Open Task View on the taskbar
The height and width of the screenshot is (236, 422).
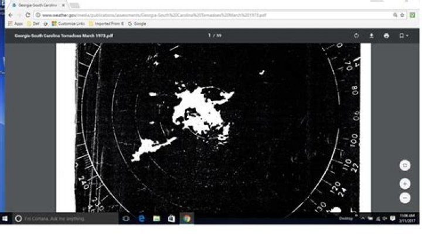tap(126, 218)
